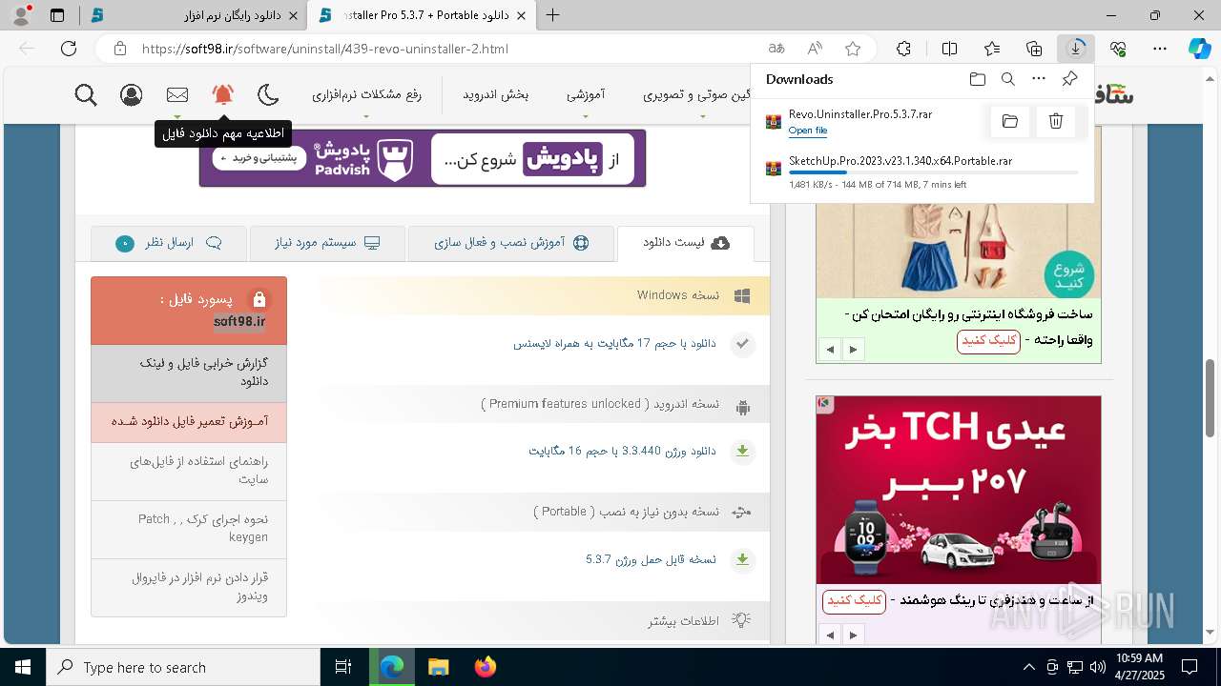Open File Explorer from taskbar
This screenshot has width=1221, height=686.
(x=438, y=667)
